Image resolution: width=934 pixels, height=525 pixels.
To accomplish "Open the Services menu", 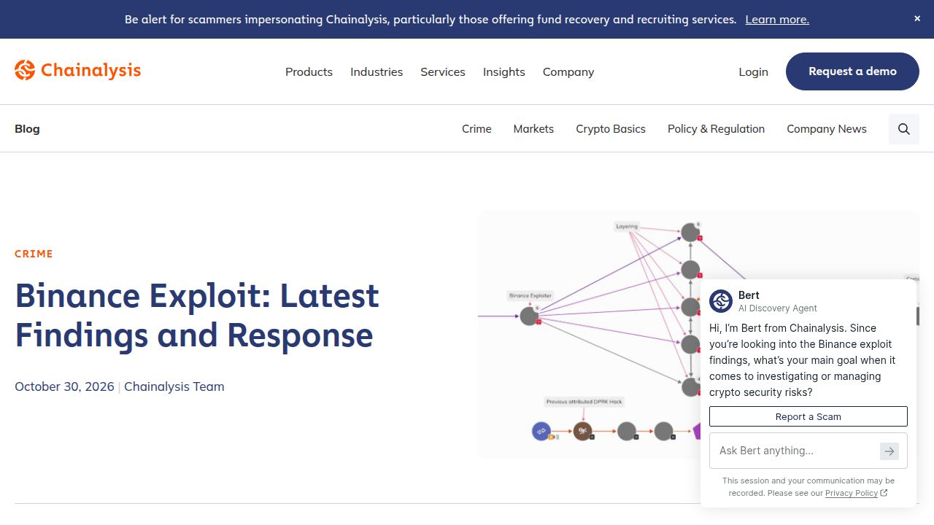I will pos(443,71).
